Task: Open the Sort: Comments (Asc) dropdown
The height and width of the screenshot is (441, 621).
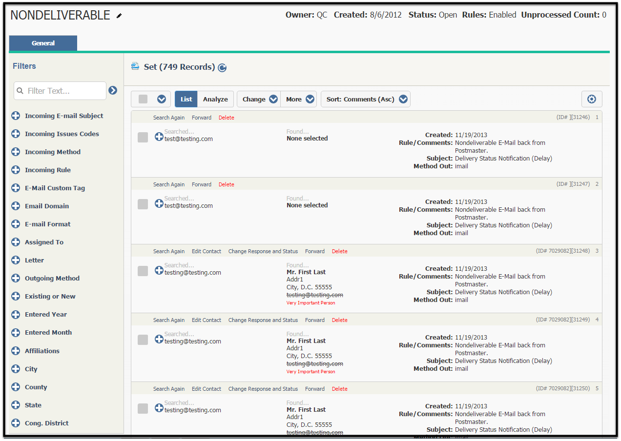Action: pos(365,99)
